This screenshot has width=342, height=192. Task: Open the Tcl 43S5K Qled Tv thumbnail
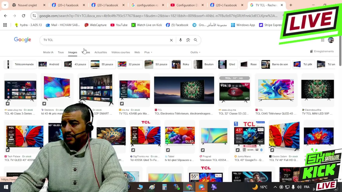coord(146,136)
